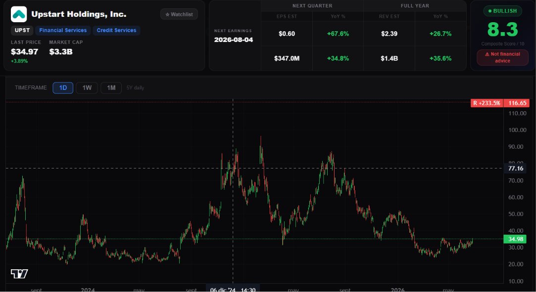The width and height of the screenshot is (536, 292).
Task: Open the Financial Services sector tag
Action: tap(63, 30)
